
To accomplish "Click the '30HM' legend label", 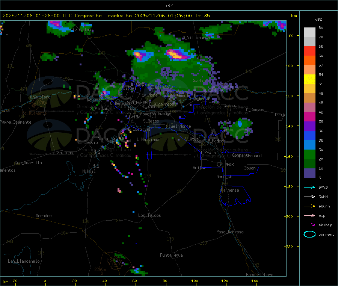I will [x=323, y=197].
